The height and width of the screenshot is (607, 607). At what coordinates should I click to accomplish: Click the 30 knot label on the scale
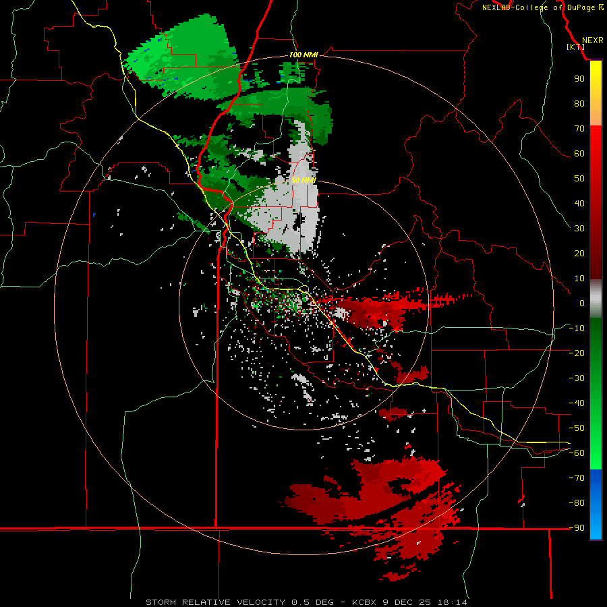coord(579,229)
